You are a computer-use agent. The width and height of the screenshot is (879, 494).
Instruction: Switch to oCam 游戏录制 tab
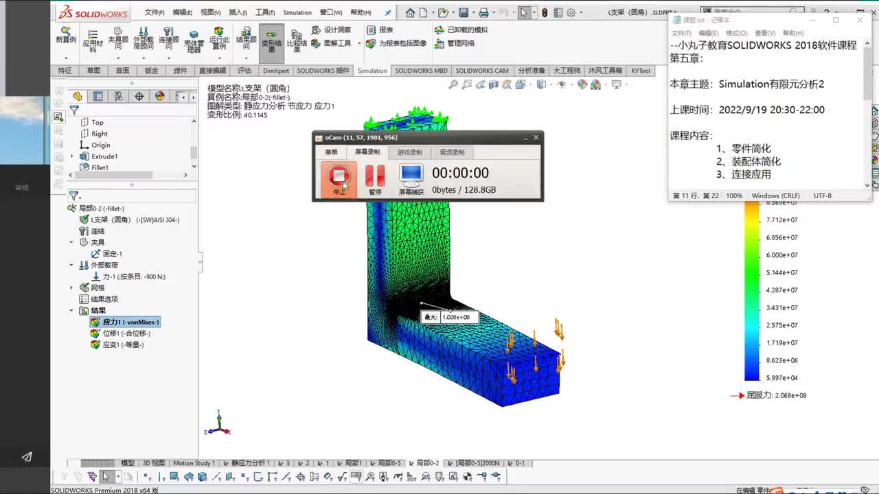point(410,152)
